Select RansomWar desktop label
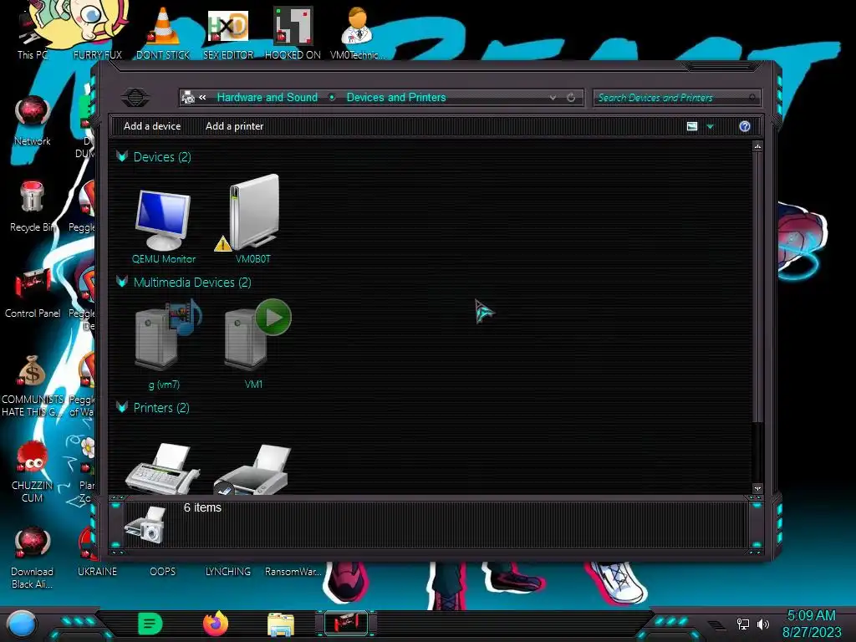The height and width of the screenshot is (642, 856). pos(293,572)
